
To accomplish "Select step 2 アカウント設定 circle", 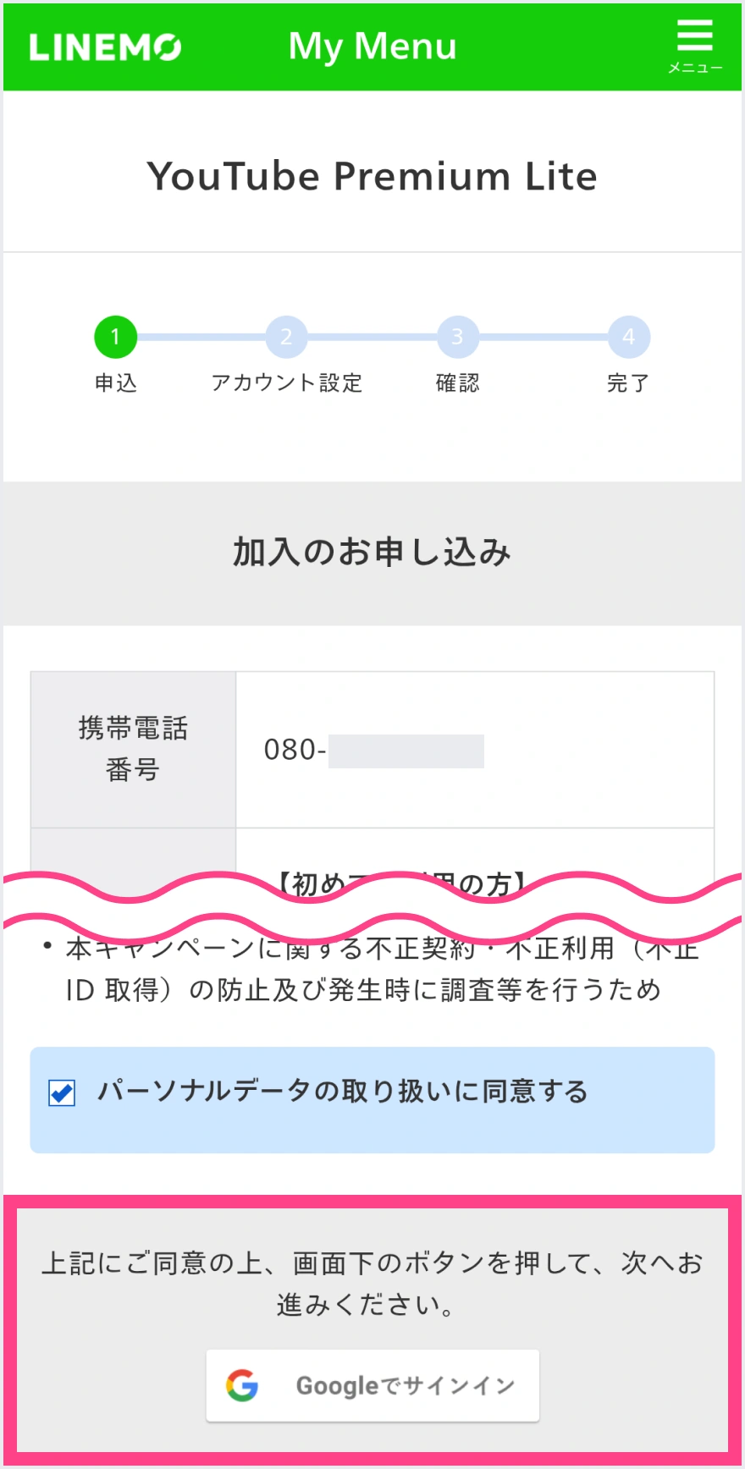I will pos(286,337).
